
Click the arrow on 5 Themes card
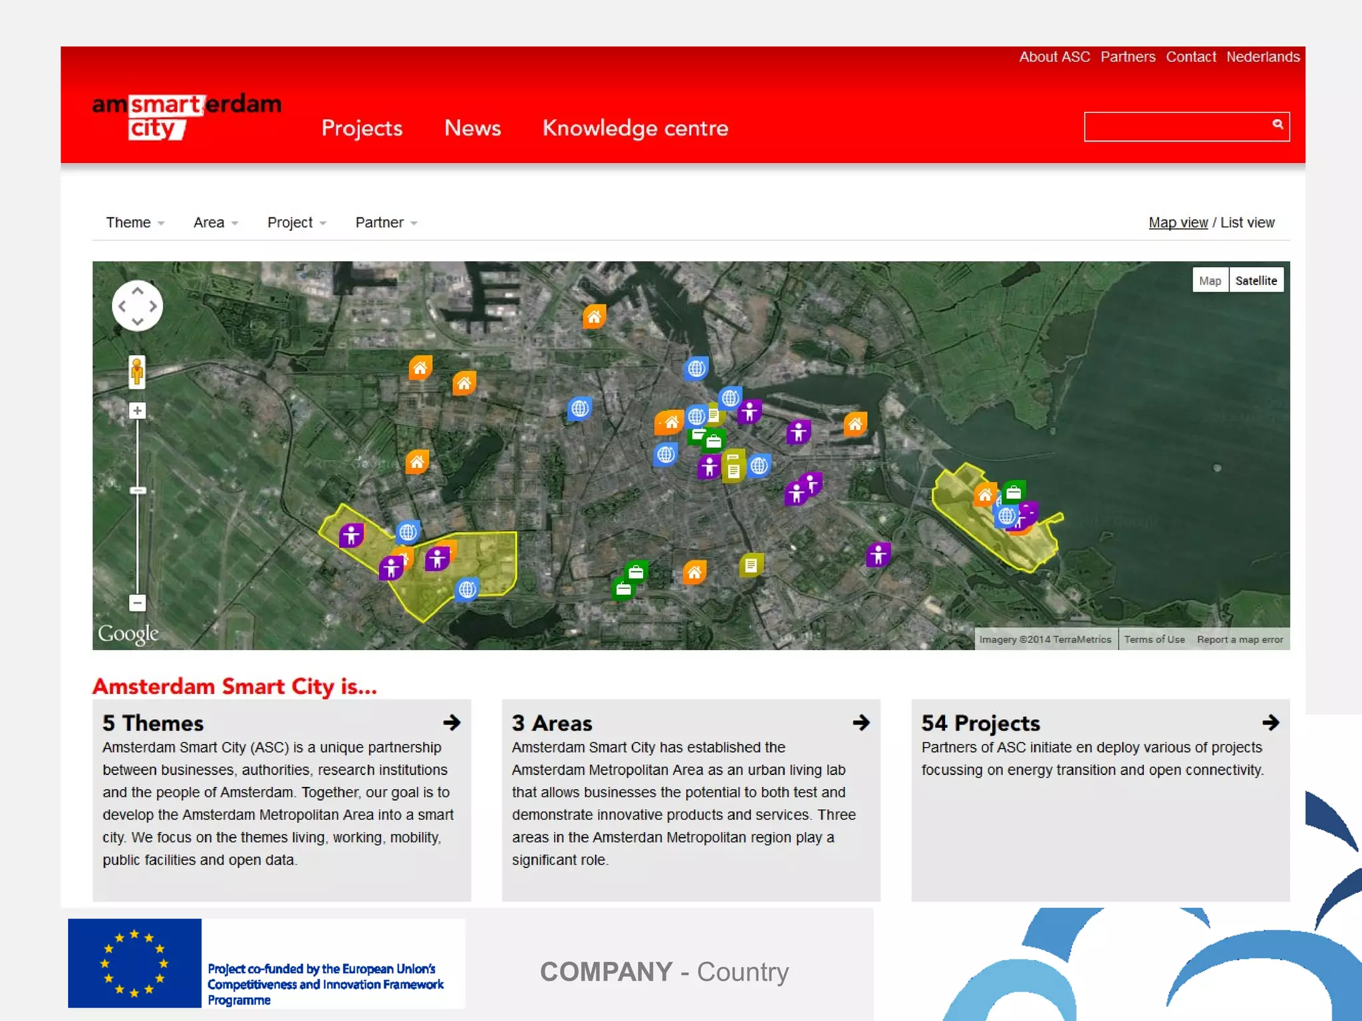(x=452, y=723)
